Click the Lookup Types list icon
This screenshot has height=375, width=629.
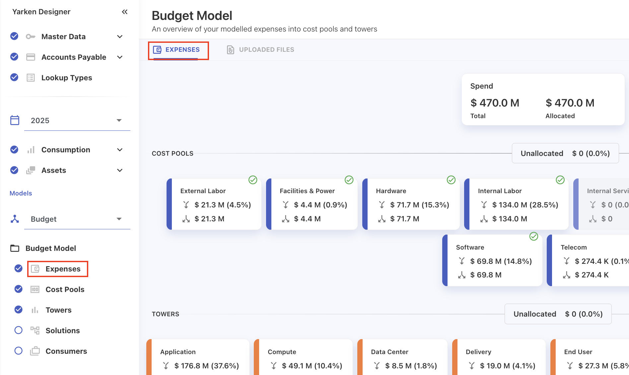coord(31,78)
